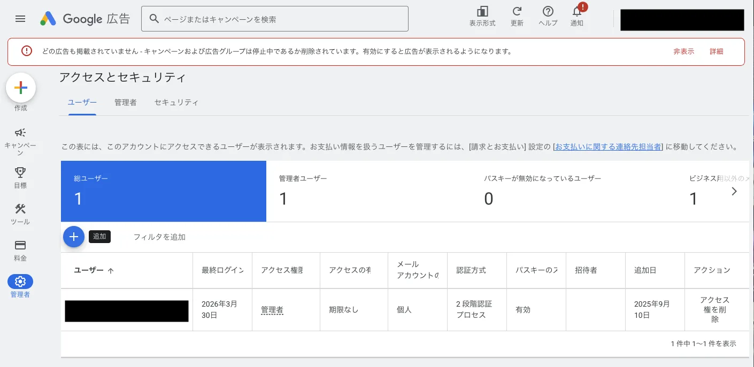Open the 料金 billing icon
The height and width of the screenshot is (367, 754).
tap(20, 245)
